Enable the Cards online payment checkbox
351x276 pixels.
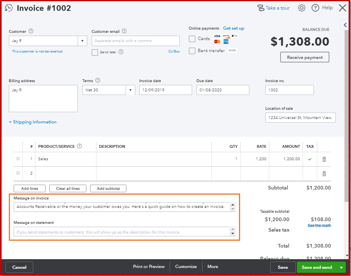(x=192, y=39)
